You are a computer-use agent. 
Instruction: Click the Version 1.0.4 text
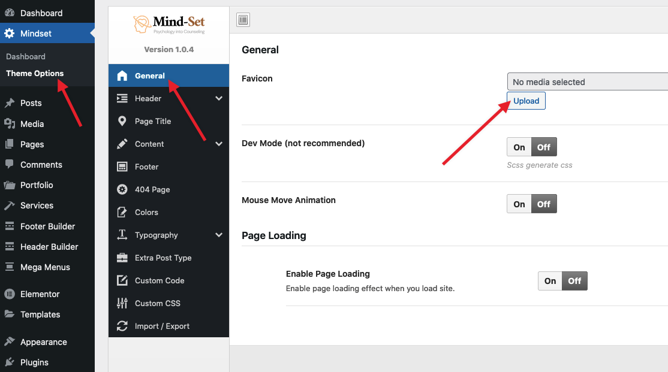(168, 49)
